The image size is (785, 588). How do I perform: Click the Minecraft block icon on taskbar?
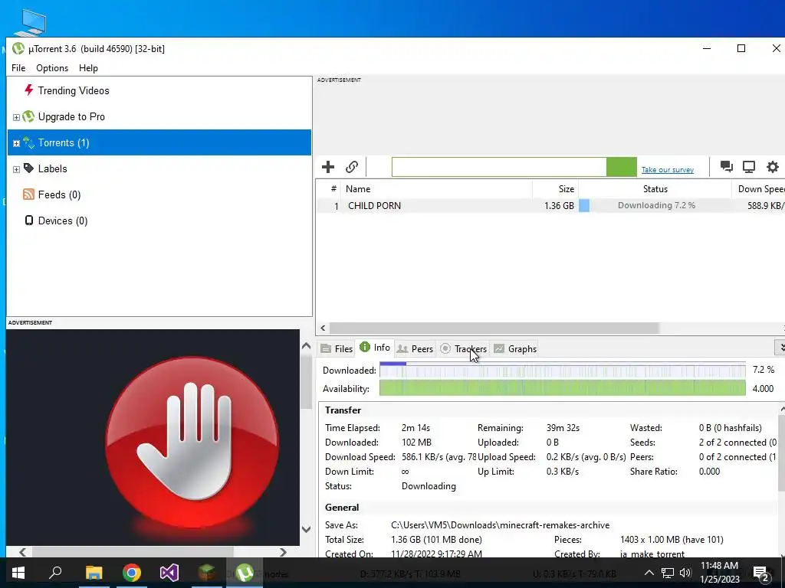207,573
